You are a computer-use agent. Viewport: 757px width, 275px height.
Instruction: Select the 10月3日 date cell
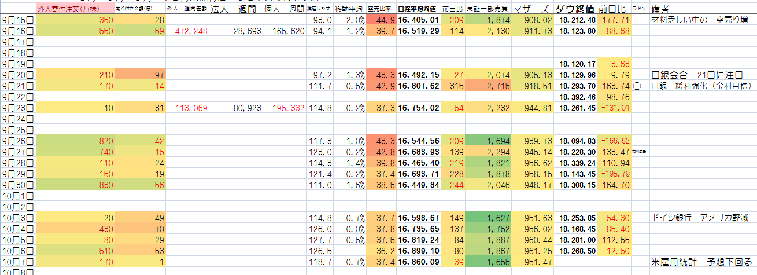18,218
